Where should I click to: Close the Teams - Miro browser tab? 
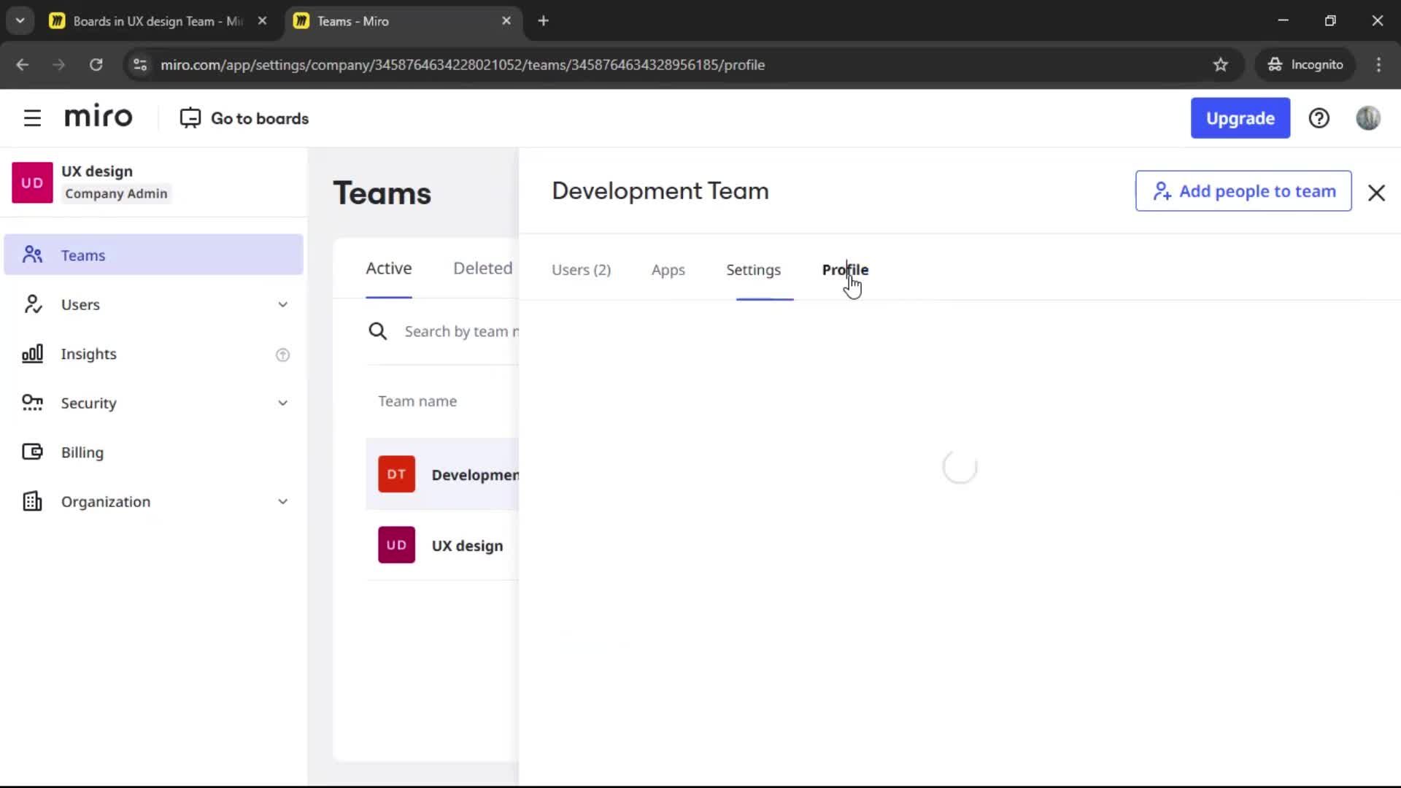point(506,21)
